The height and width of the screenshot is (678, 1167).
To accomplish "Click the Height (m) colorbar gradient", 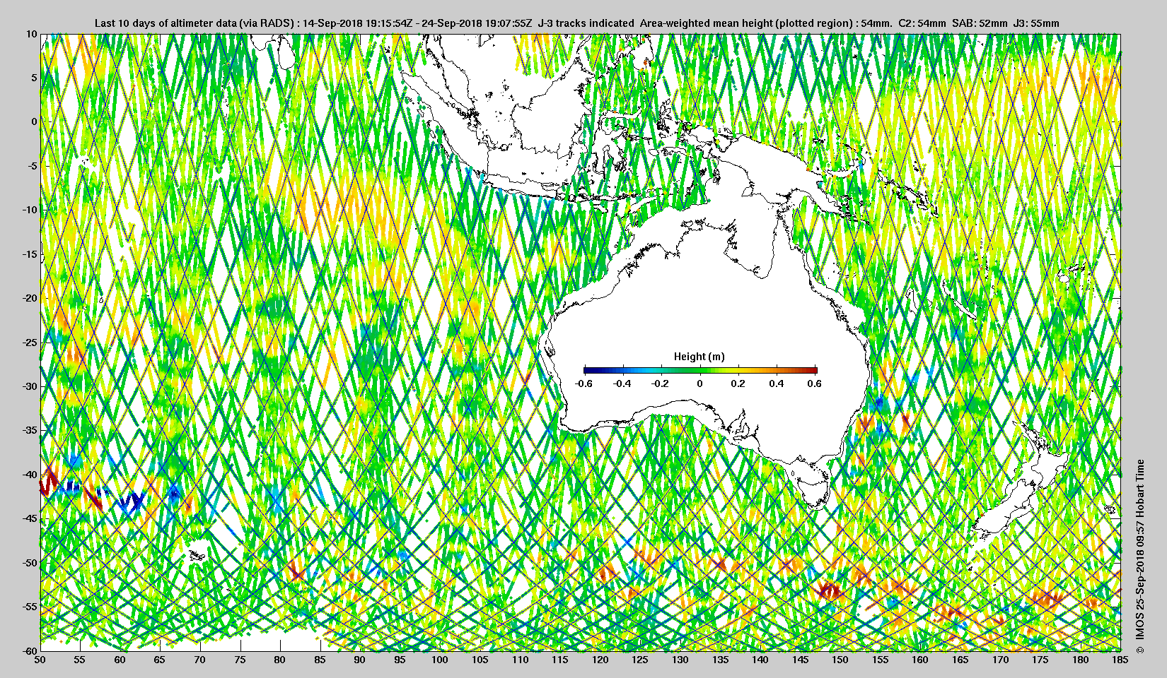I will (x=700, y=370).
